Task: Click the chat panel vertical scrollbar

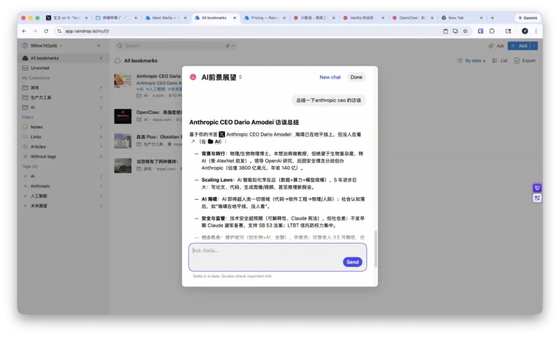Action: coord(375,249)
